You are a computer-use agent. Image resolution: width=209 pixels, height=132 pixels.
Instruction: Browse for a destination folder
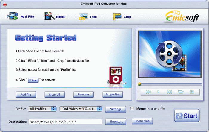(x=116, y=122)
